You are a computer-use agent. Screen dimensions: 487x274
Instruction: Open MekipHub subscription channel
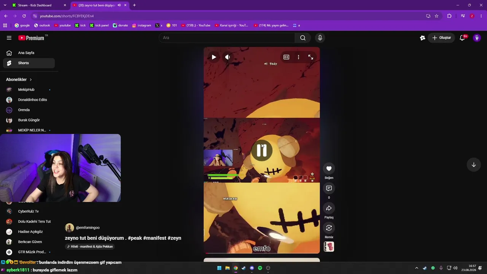[29, 90]
